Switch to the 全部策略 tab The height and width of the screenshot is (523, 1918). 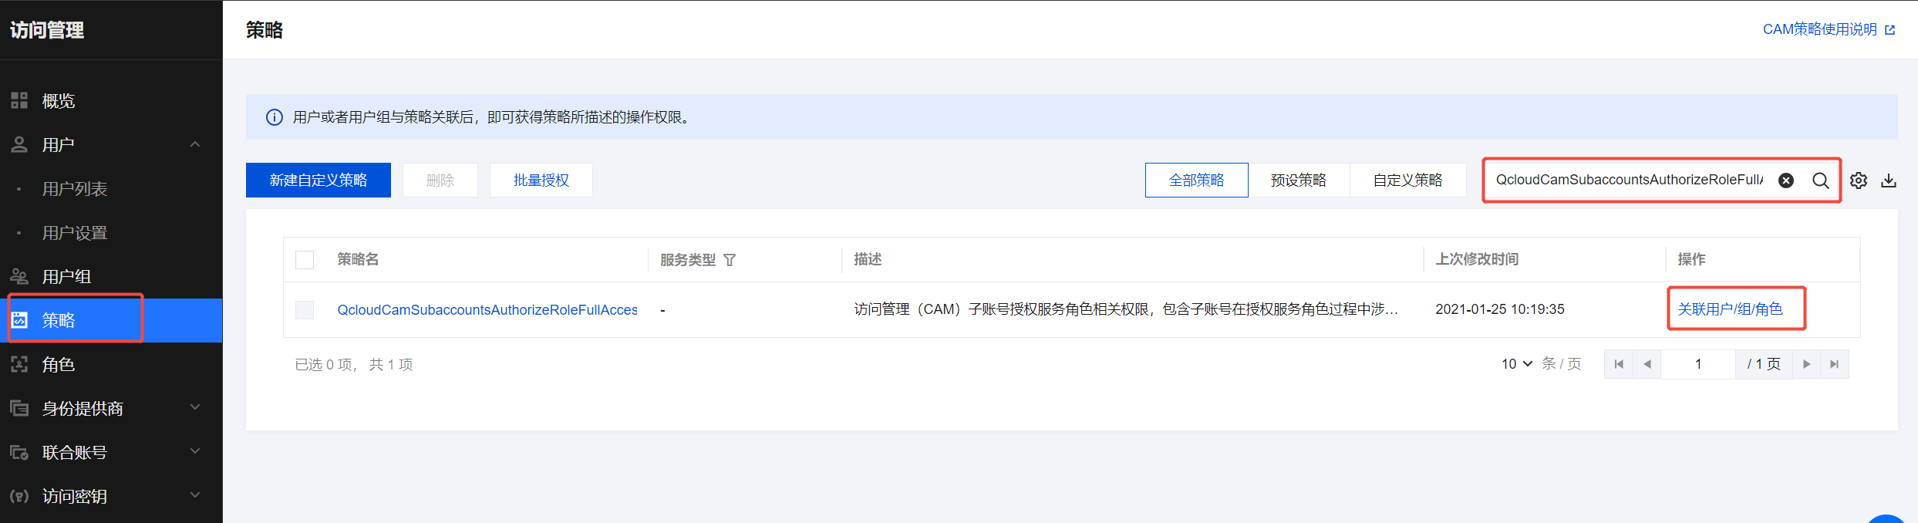1196,180
